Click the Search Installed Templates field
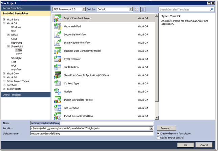 click(184, 9)
